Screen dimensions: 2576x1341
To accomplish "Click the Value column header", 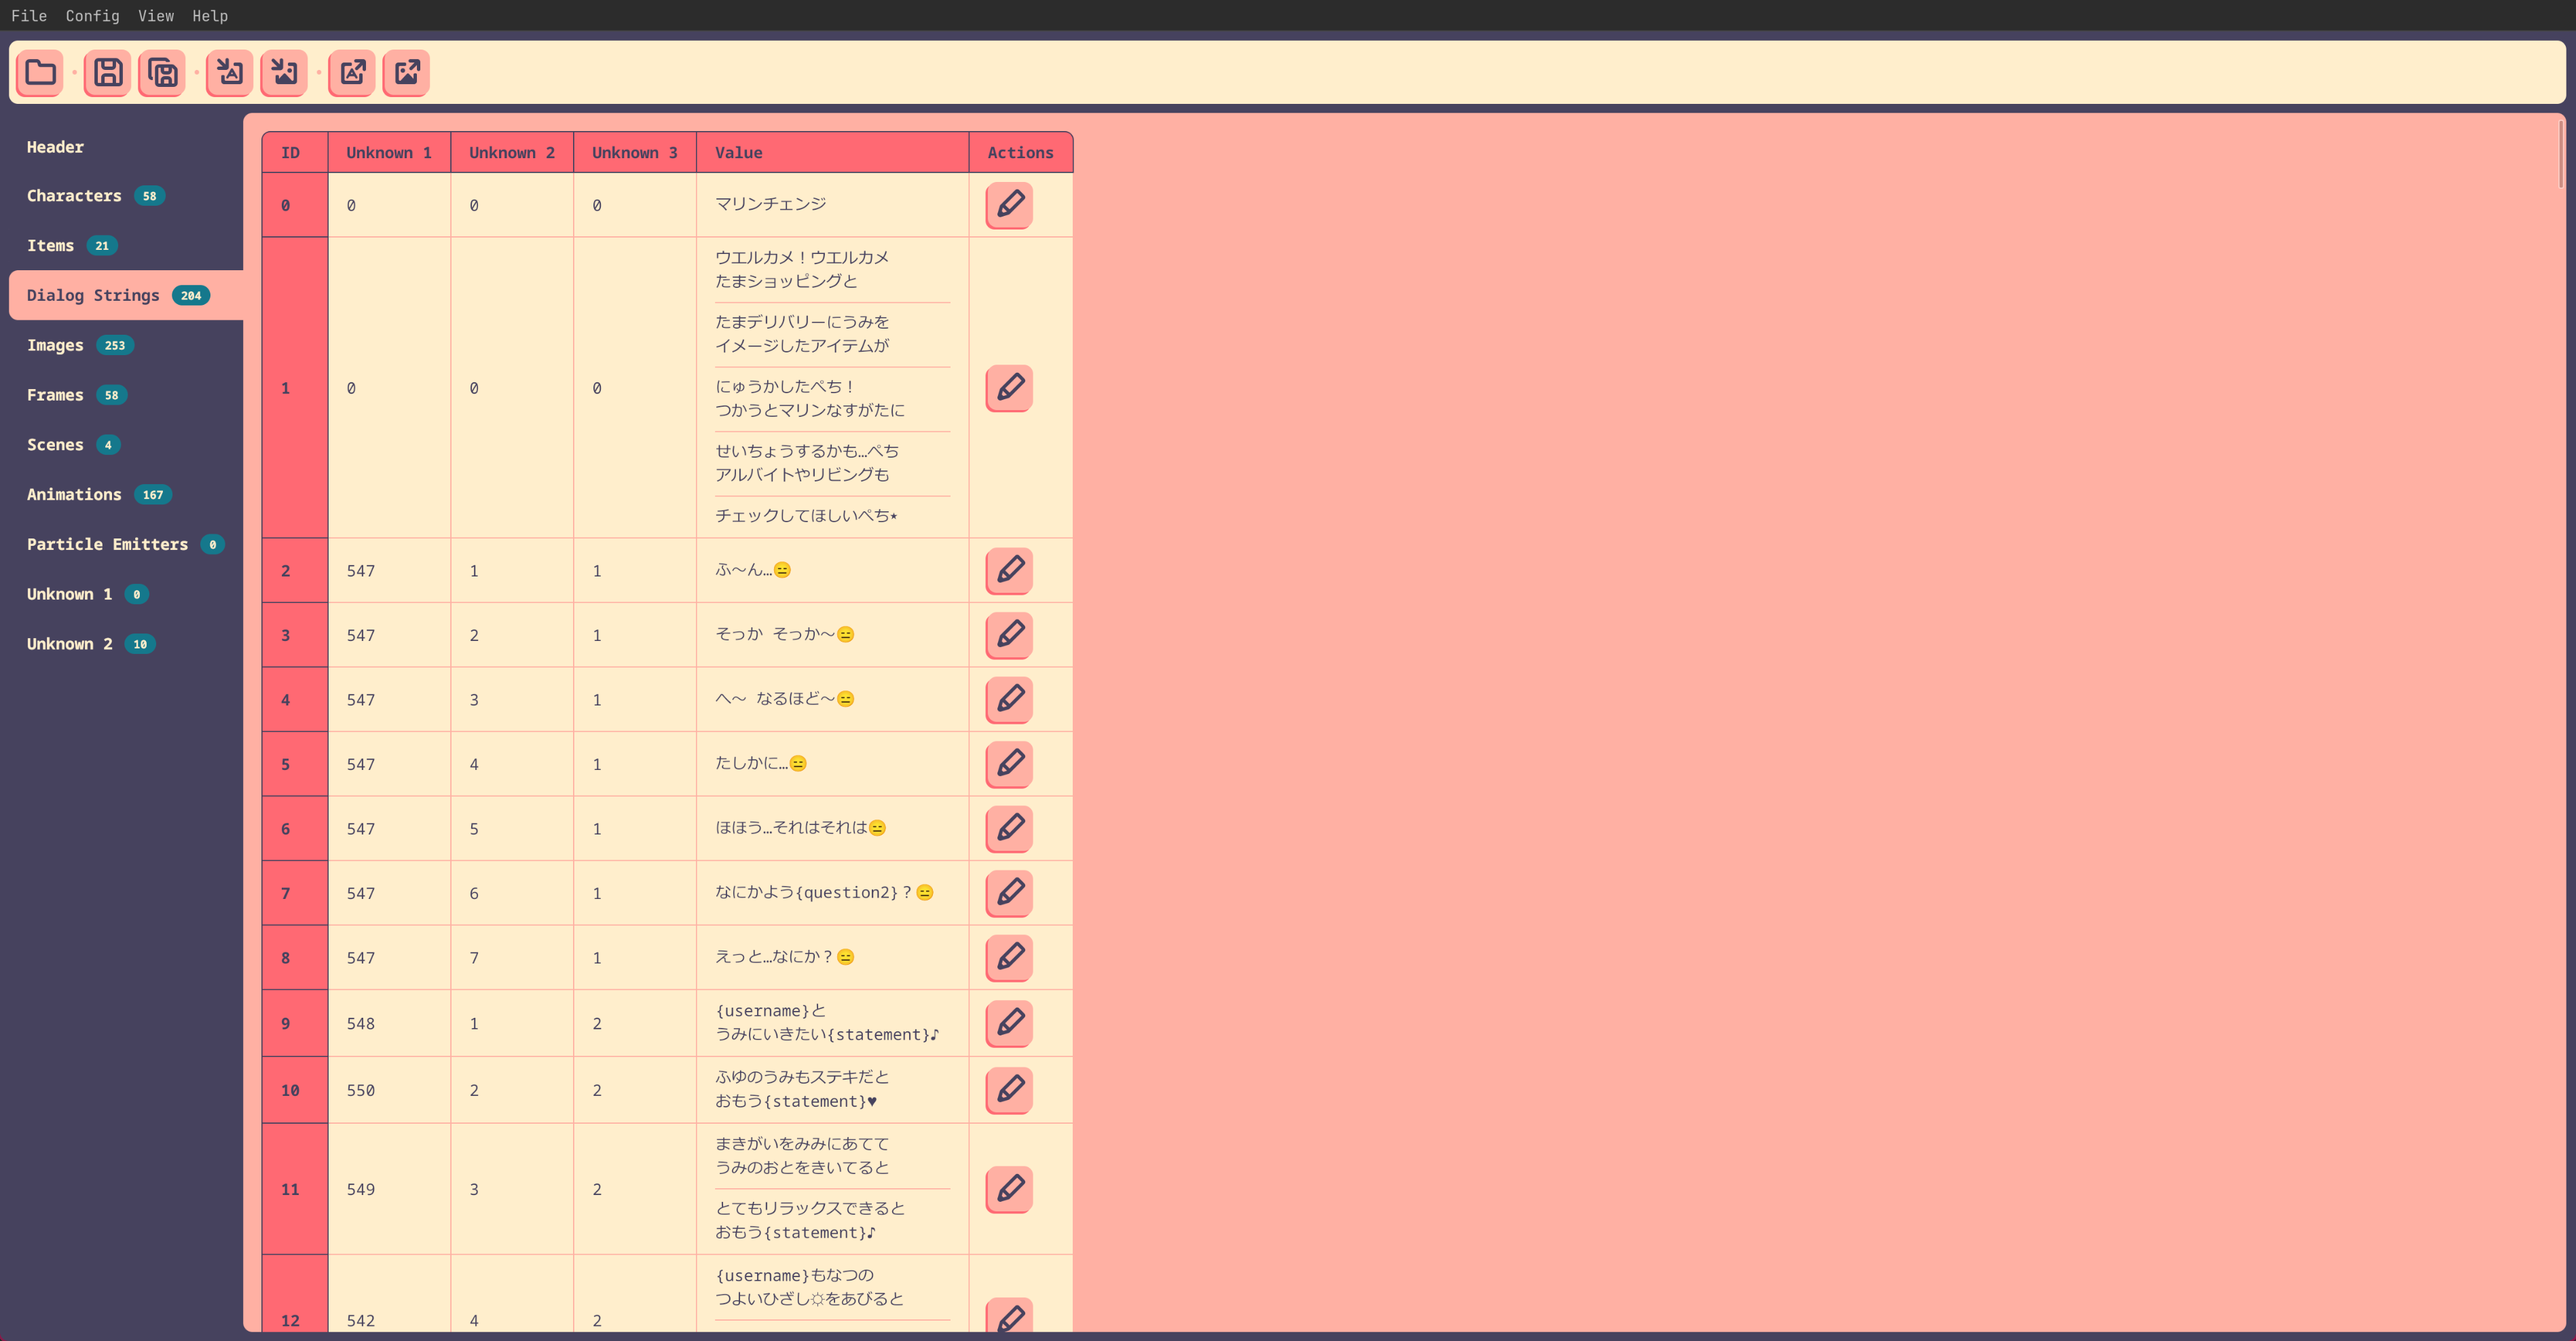I will (832, 152).
